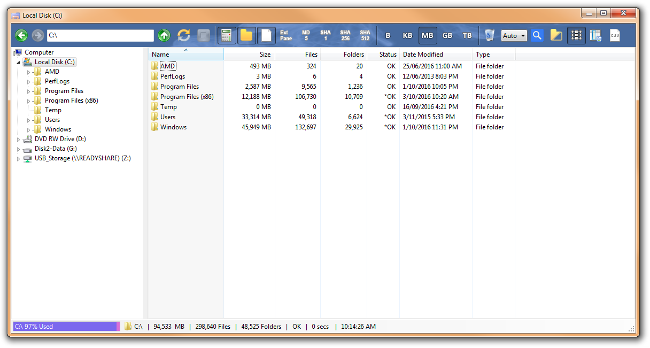Switch size units to GB
The height and width of the screenshot is (348, 650).
(447, 35)
